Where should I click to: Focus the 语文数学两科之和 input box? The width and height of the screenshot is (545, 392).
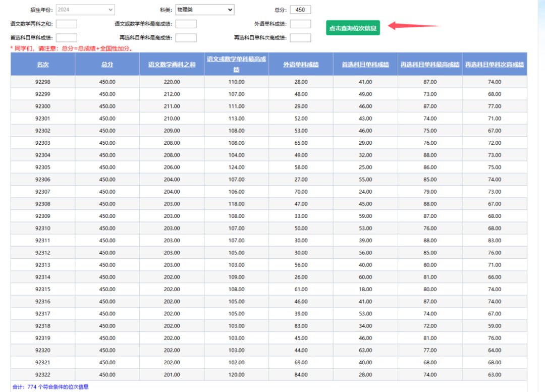[x=67, y=24]
